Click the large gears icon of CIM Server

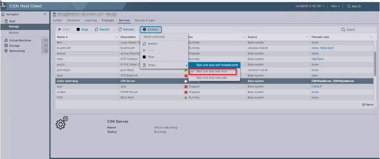62,123
